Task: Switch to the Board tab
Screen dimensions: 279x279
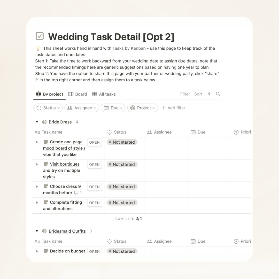Action: (x=78, y=94)
